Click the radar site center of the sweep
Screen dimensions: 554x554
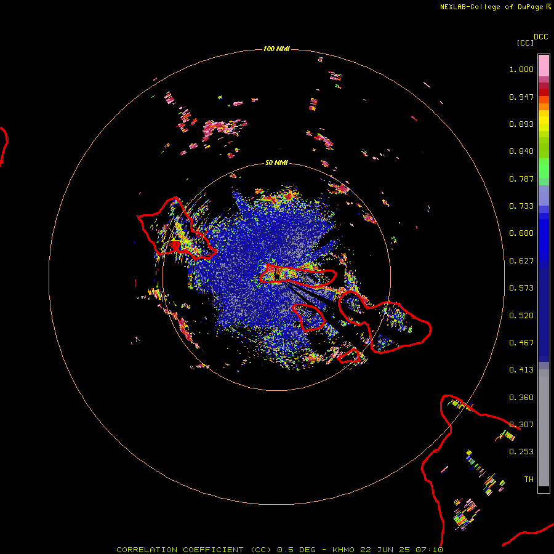tap(277, 276)
